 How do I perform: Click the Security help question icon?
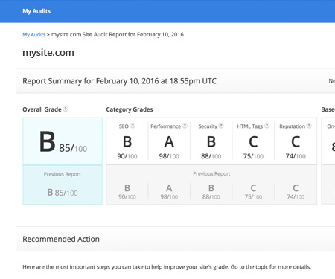(221, 126)
